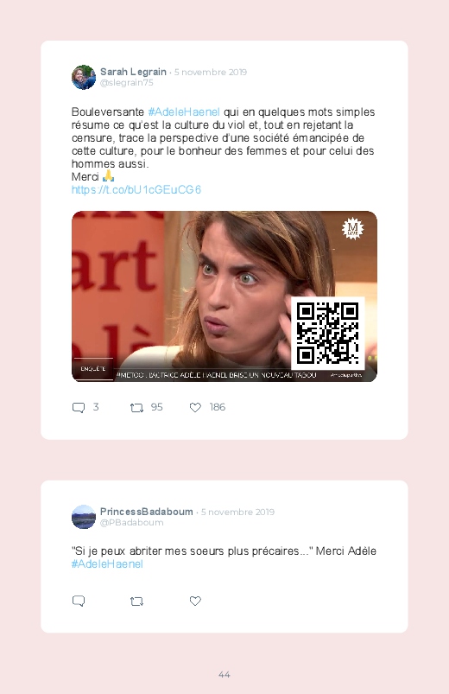Open the Adèle Haenel video thumbnail
Viewport: 449px width, 694px height.
coord(224,296)
